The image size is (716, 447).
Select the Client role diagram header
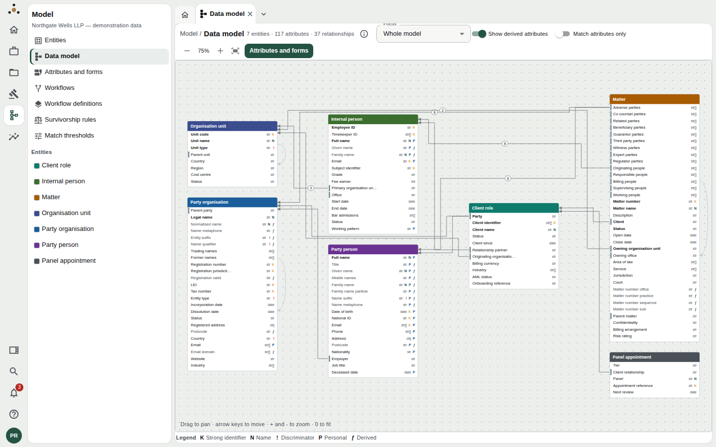[x=514, y=208]
